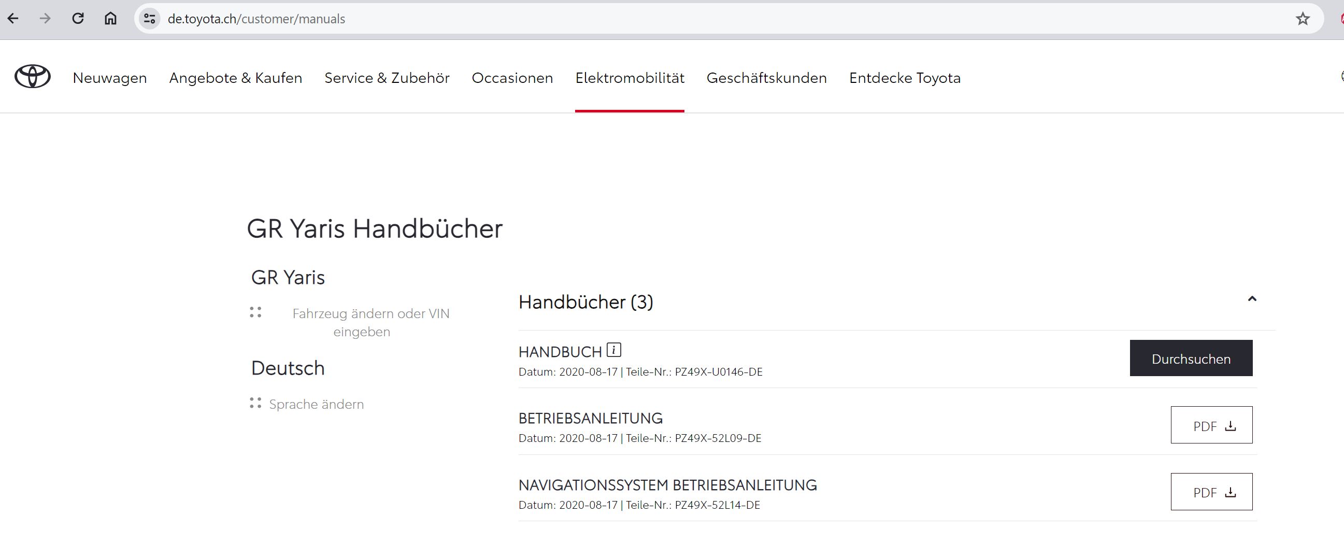Open the Geschäftskunden menu
Image resolution: width=1344 pixels, height=544 pixels.
766,78
